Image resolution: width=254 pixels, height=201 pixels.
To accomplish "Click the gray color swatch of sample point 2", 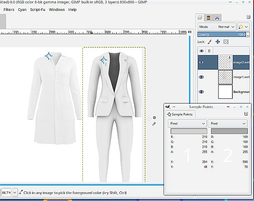I will point(228,132).
